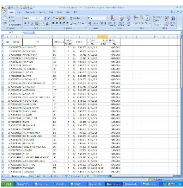Screen dimensions: 183x188
Task: Open the Orientation text-angle tool
Action: coord(64,18)
